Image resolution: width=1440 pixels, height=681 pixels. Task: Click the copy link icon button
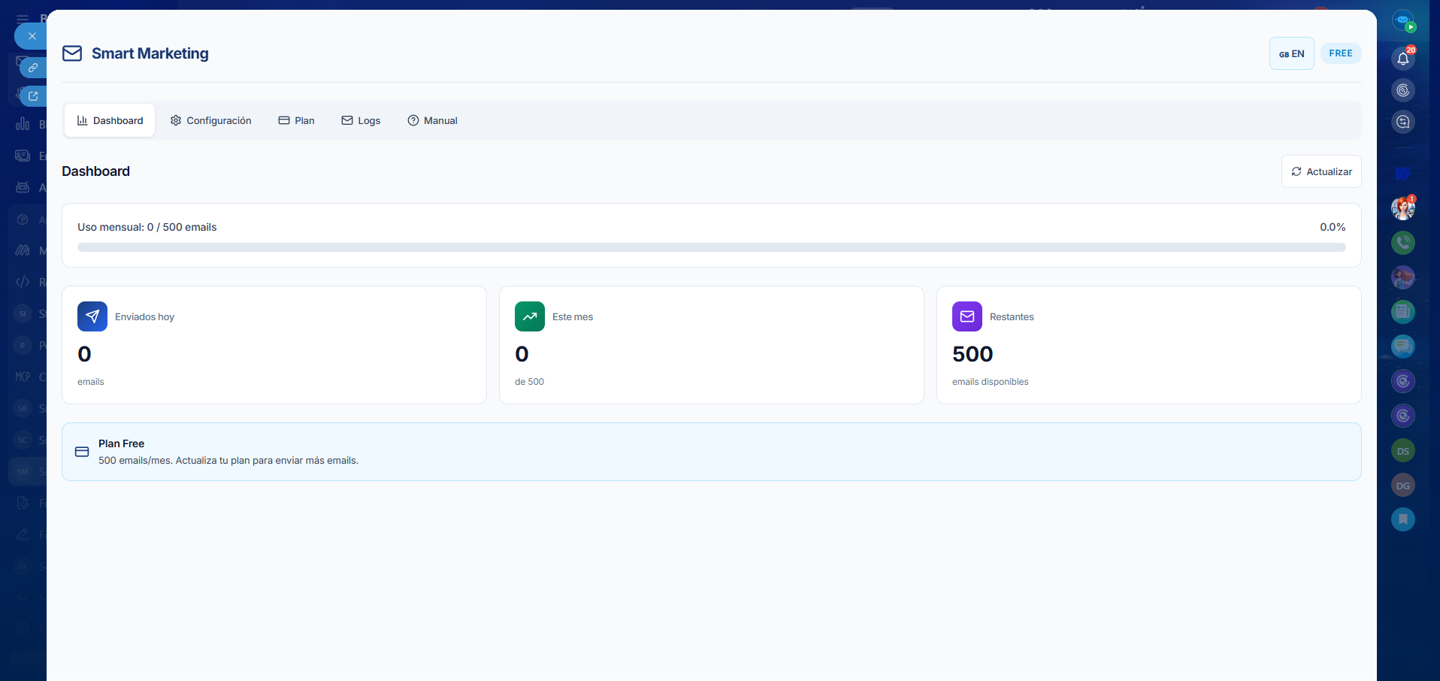33,68
